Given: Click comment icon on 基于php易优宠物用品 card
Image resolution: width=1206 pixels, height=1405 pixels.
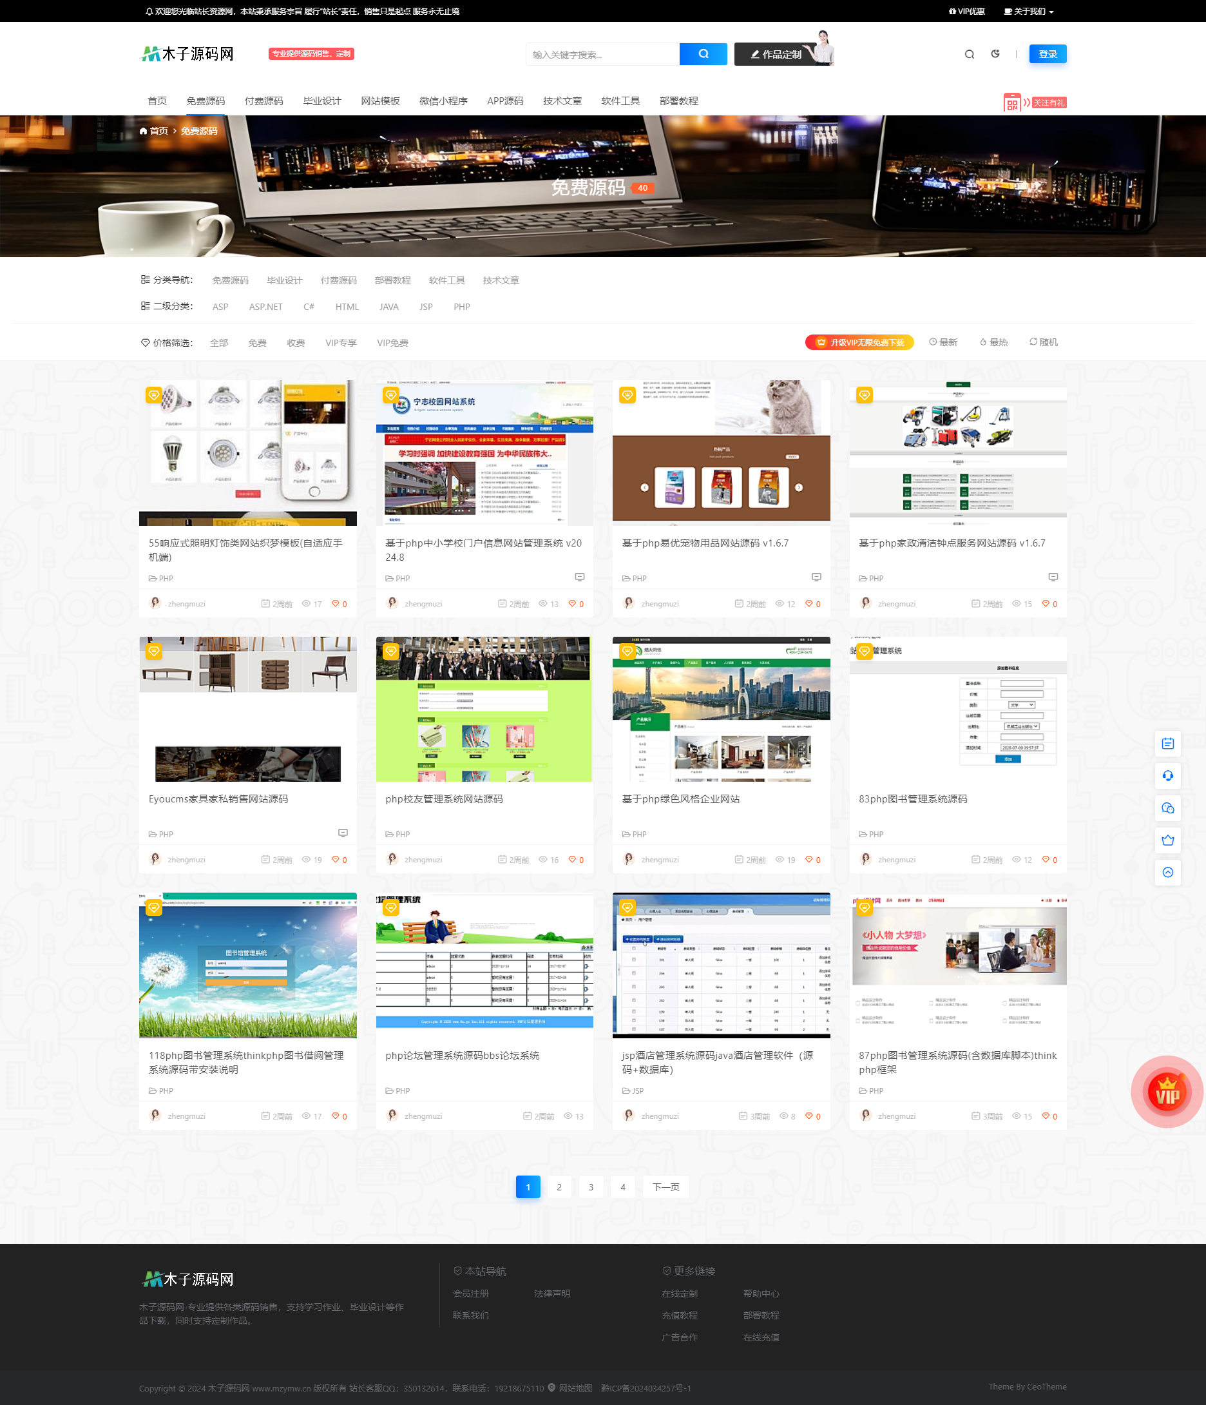Looking at the screenshot, I should tap(816, 577).
